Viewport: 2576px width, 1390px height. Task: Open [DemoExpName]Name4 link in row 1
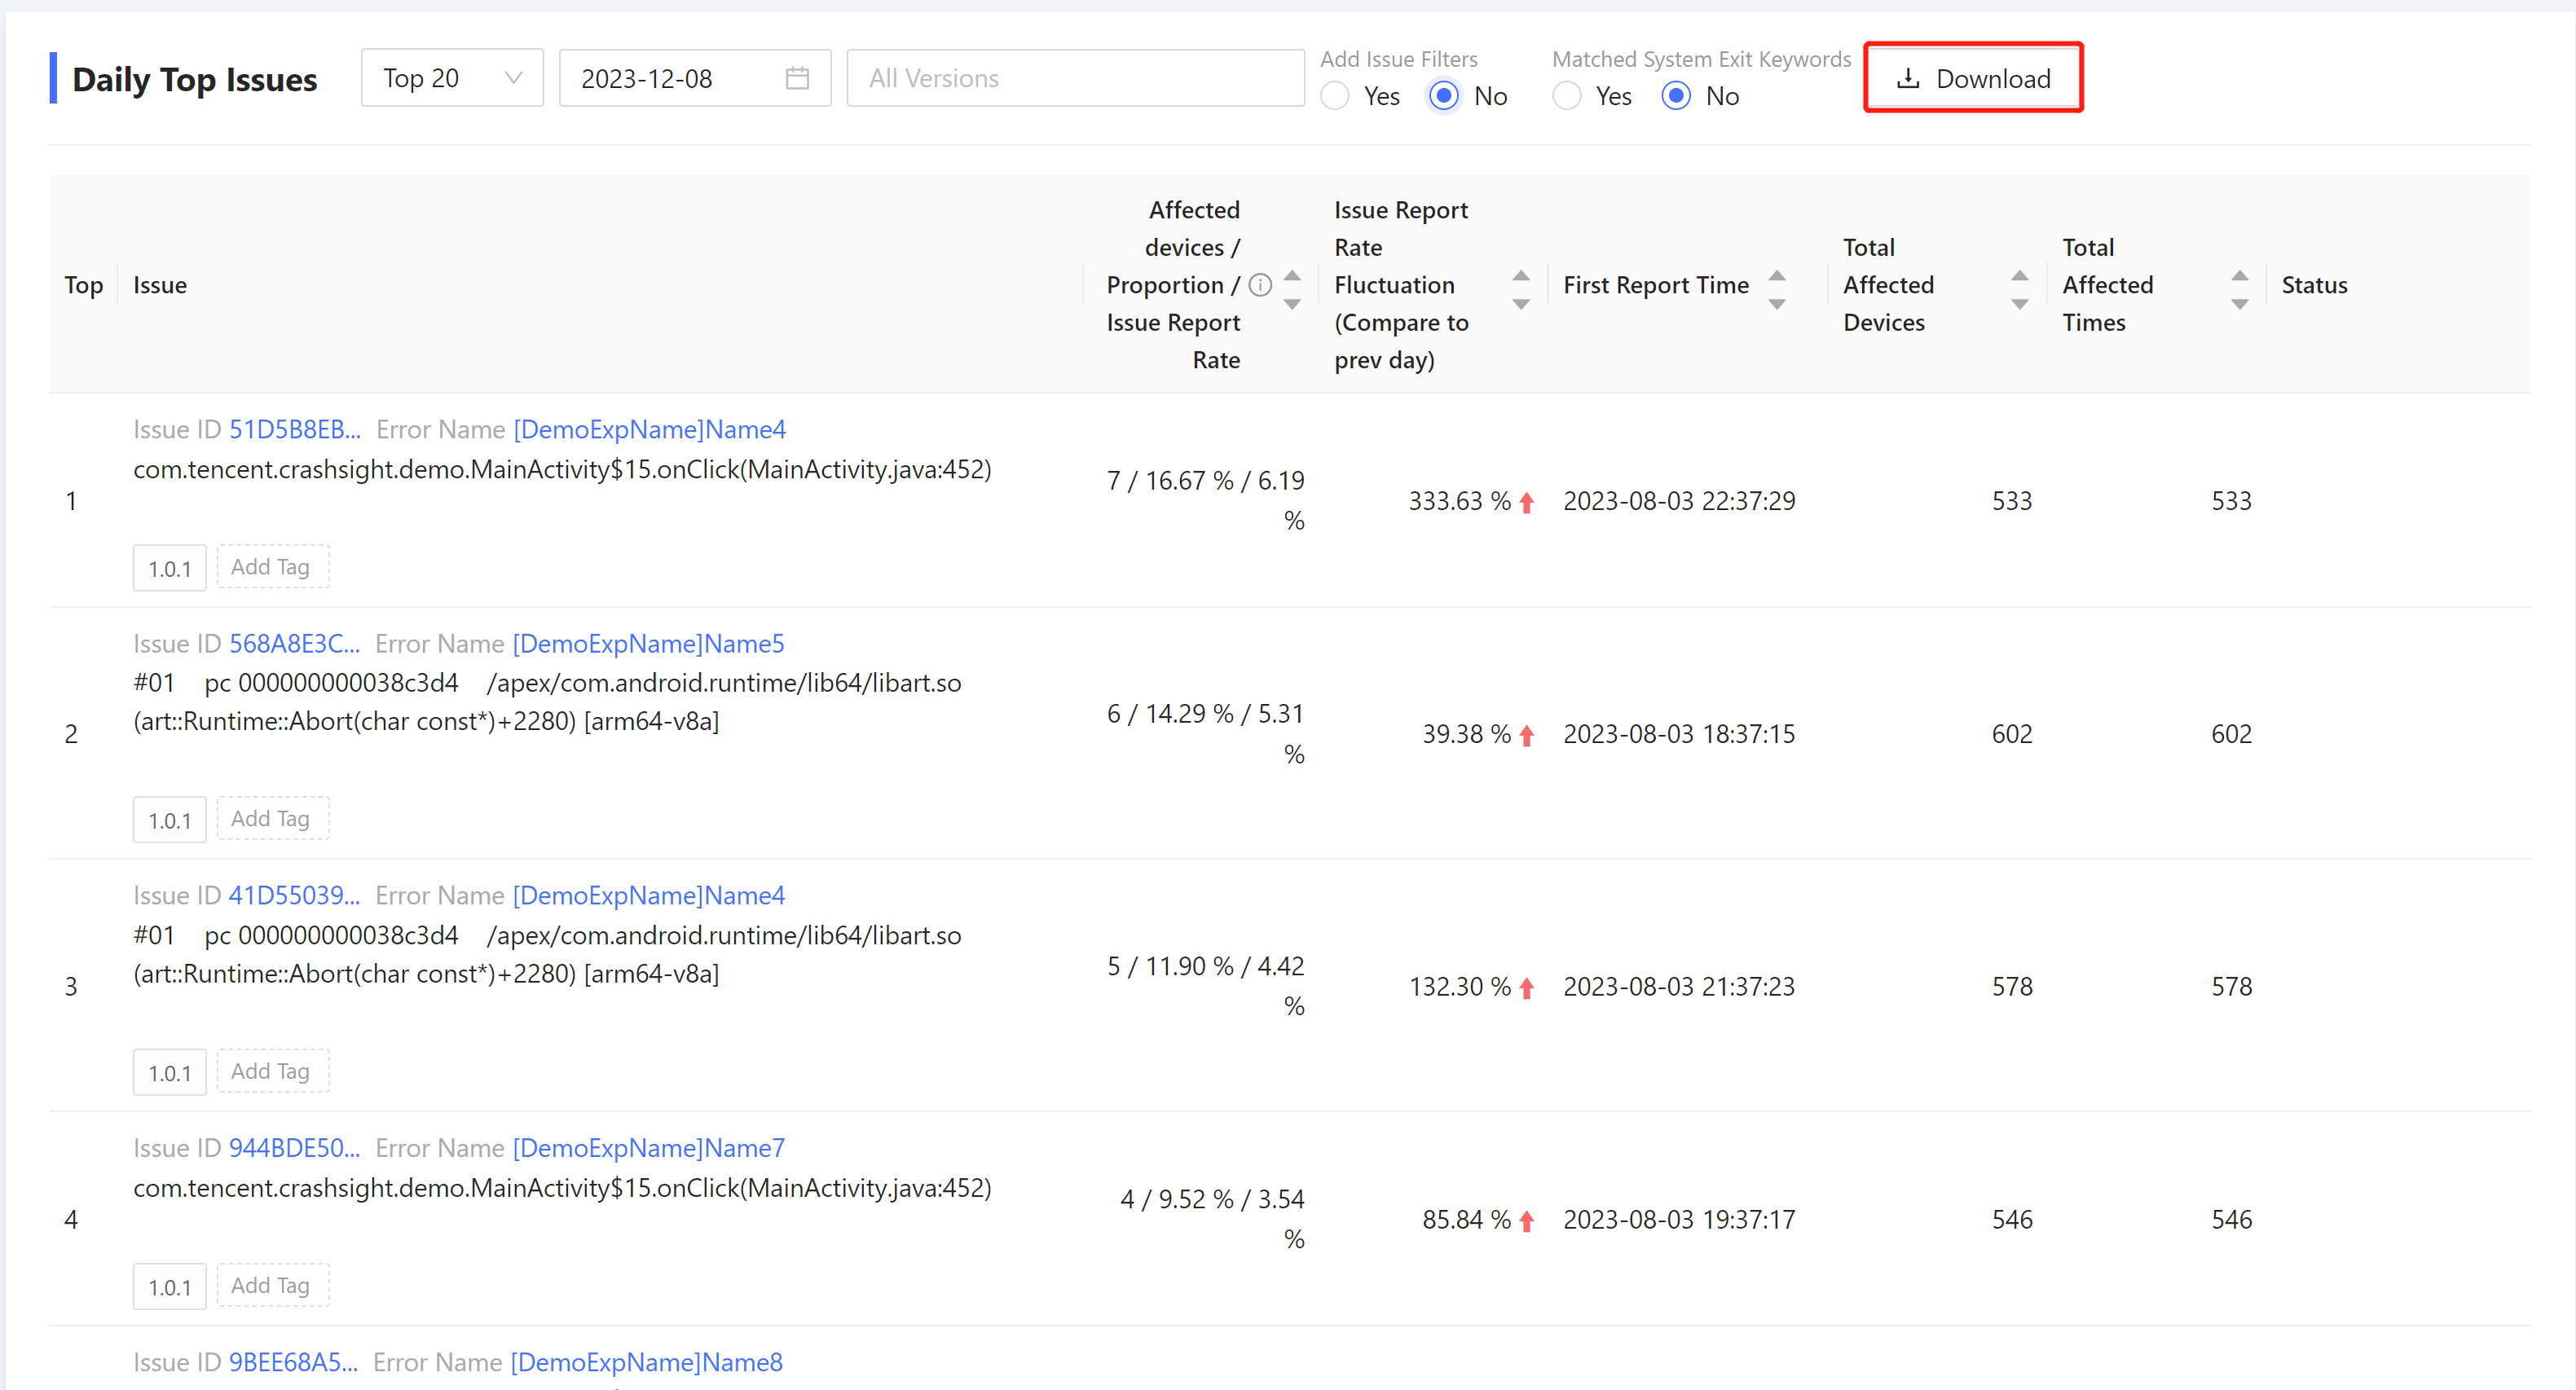(x=650, y=429)
